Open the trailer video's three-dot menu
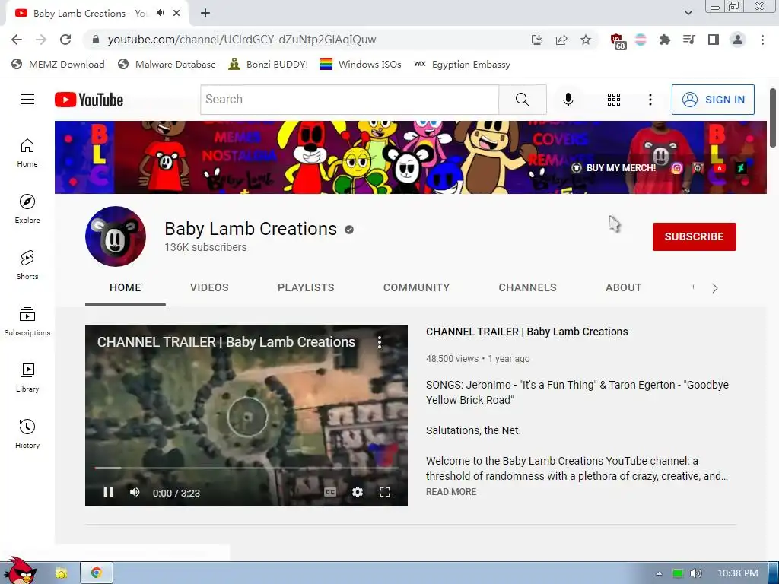Viewport: 779px width, 584px height. click(380, 341)
